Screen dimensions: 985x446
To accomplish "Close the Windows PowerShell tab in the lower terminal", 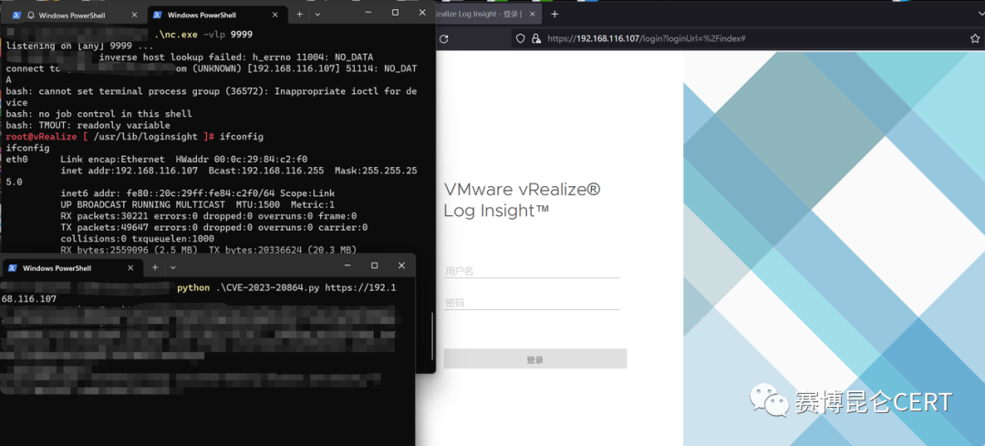I will [130, 268].
